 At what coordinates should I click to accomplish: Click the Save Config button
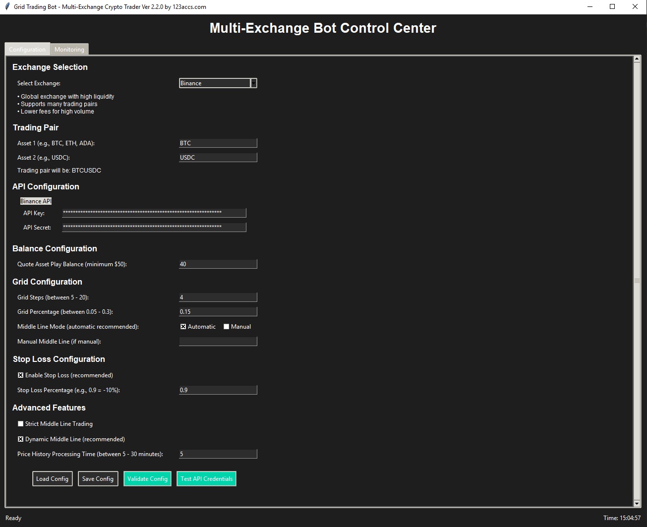98,479
